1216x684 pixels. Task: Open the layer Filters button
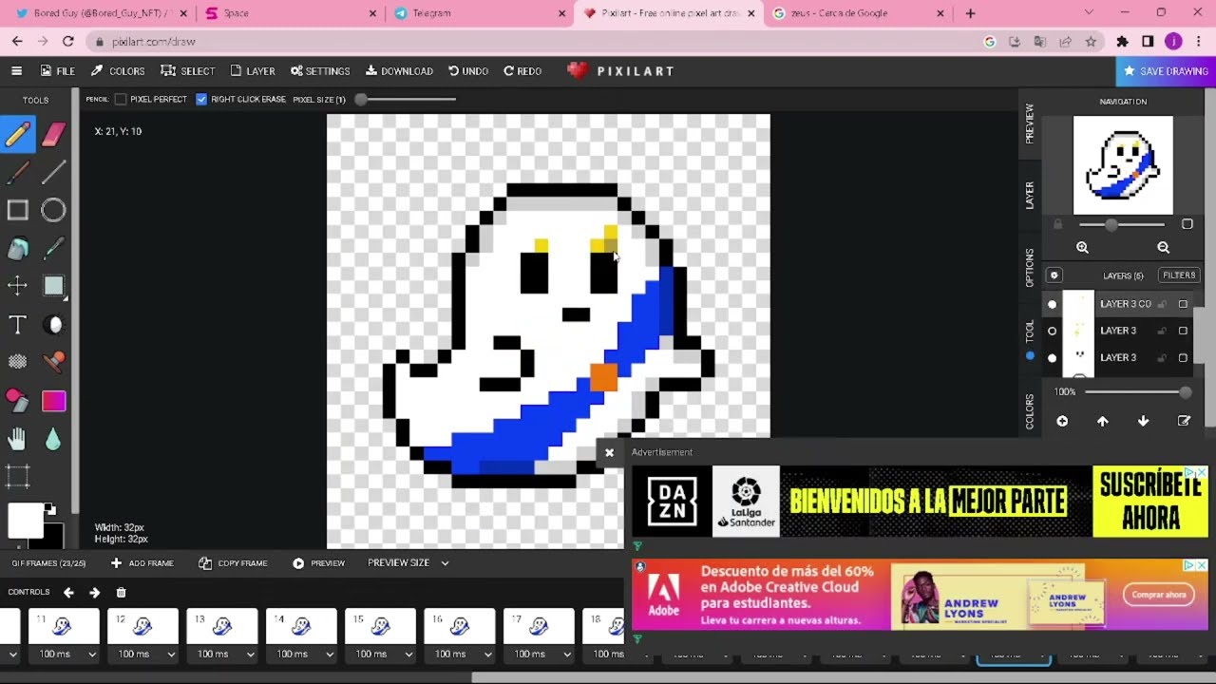pyautogui.click(x=1179, y=275)
